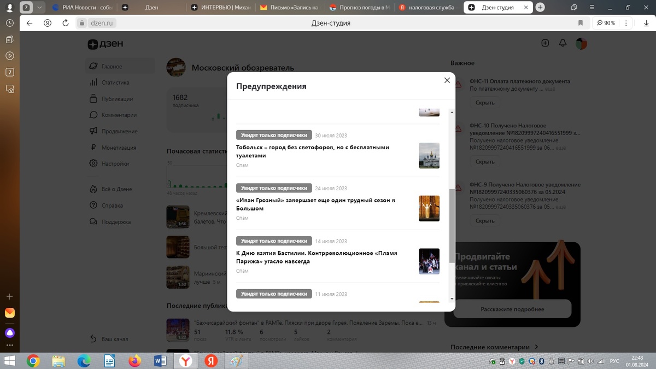Image resolution: width=656 pixels, height=369 pixels.
Task: Click Расскажите подробнее button
Action: [512, 309]
